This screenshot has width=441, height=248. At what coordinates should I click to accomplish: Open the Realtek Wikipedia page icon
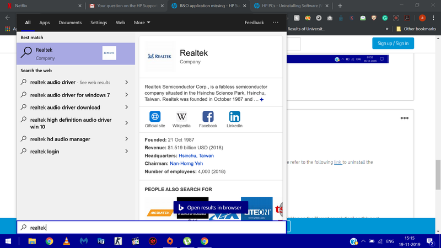coord(181,117)
